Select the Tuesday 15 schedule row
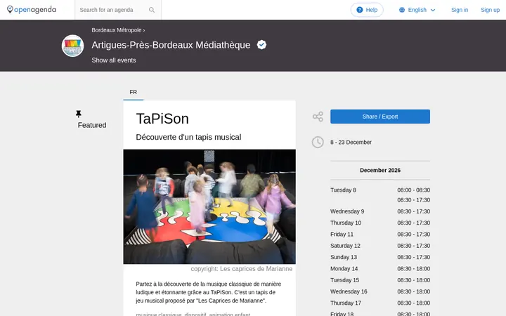Screen dimensions: 506x316 pos(380,280)
